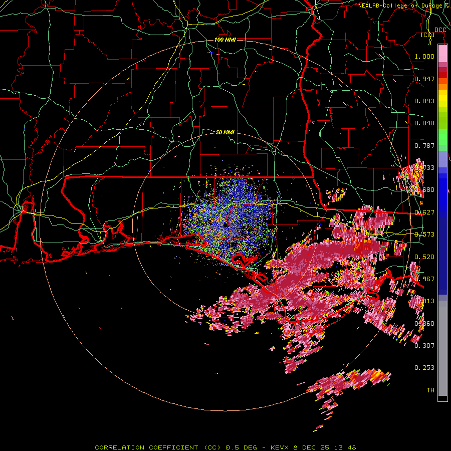Click the 0.947 legend value
The width and height of the screenshot is (451, 451).
pos(424,79)
